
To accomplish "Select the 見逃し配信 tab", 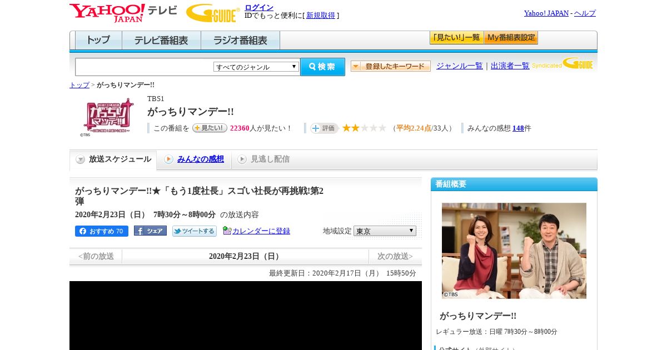I will (x=263, y=159).
